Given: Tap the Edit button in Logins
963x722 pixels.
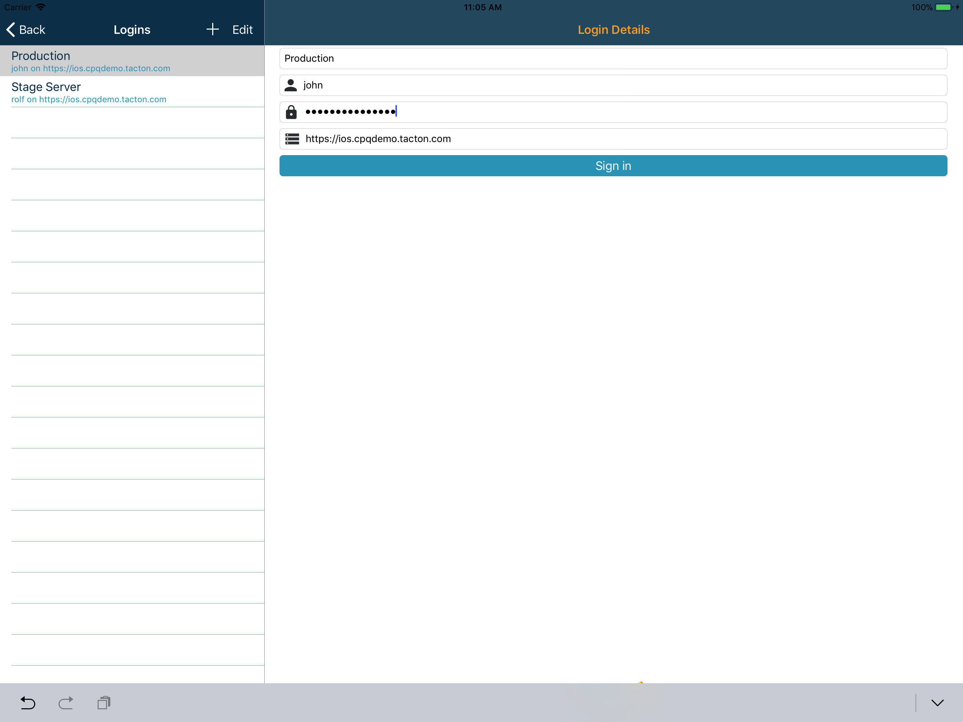Looking at the screenshot, I should click(243, 30).
